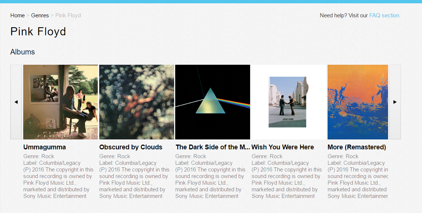
Task: Click Label: Columbia/Legacy under Wish You Were Here
Action: (280, 163)
